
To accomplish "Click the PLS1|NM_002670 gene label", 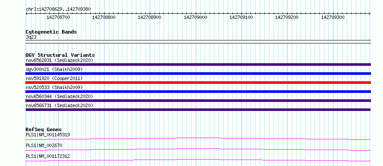I will 44,145.
